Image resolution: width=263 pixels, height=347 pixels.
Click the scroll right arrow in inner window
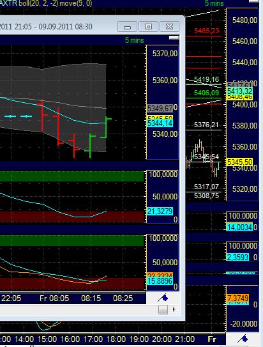174,309
